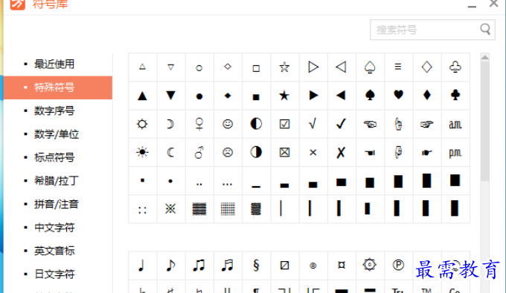Insert the solid spade symbol
The height and width of the screenshot is (293, 506).
(x=370, y=96)
